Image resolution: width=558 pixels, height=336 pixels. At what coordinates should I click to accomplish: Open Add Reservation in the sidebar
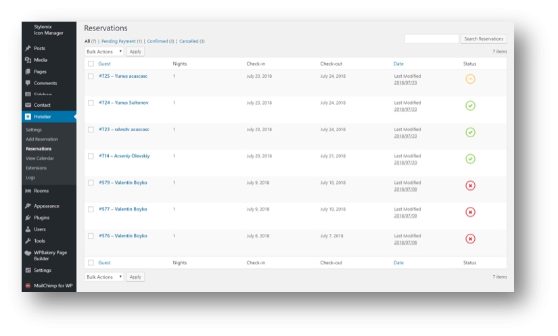(x=42, y=139)
